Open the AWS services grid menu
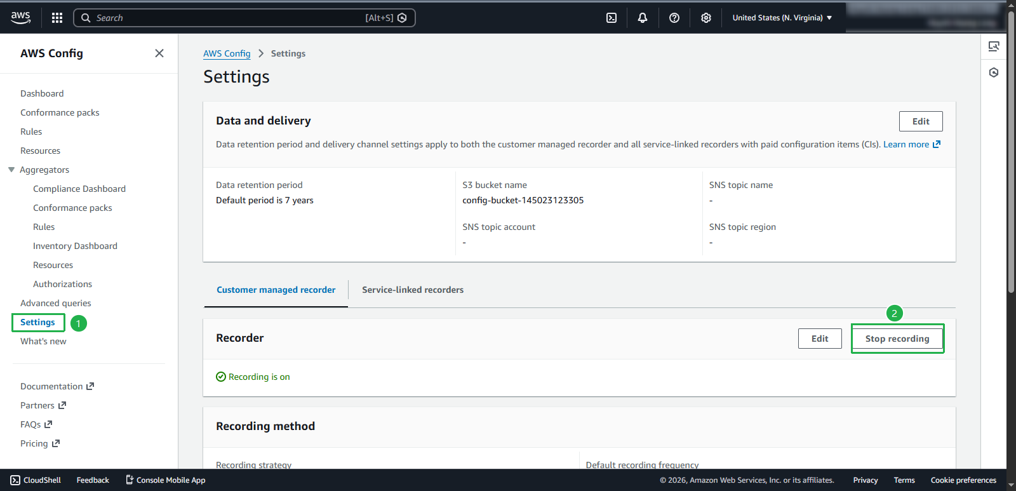1016x491 pixels. [57, 18]
